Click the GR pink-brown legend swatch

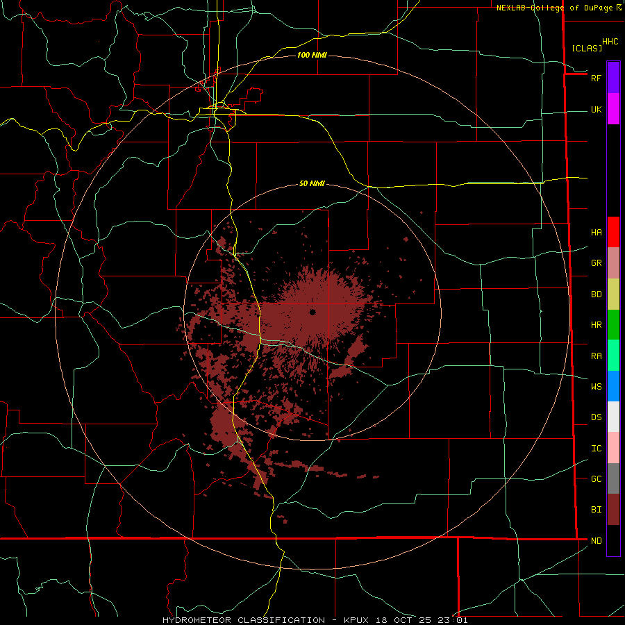613,263
